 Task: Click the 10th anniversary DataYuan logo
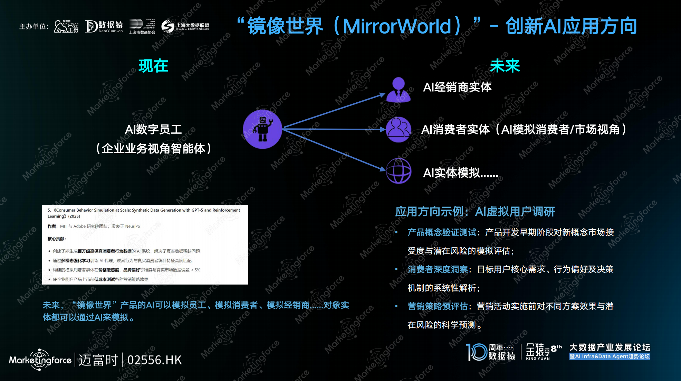point(490,352)
